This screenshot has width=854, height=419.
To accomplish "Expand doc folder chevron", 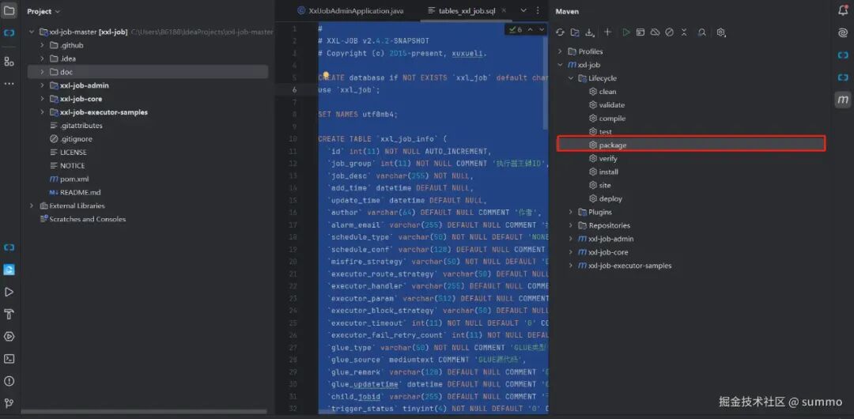I will coord(42,72).
